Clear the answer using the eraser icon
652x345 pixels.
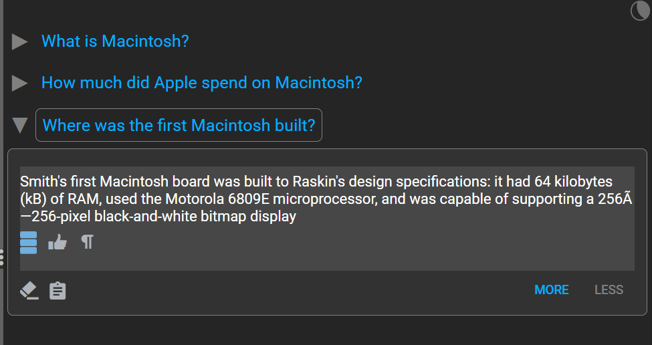click(29, 290)
